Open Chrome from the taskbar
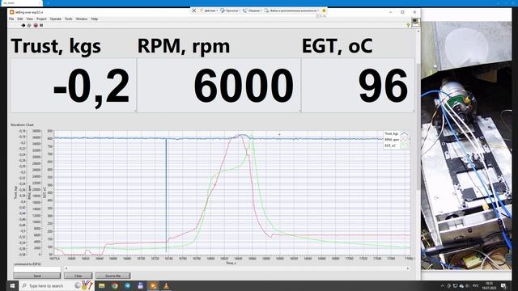518x291 pixels. [114, 285]
